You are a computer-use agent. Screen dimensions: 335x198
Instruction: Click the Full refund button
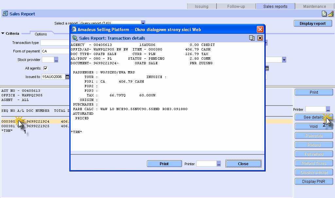pos(314,154)
